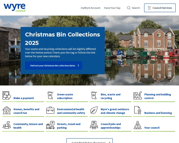Click the Your council hierarchy icon
The width and height of the screenshot is (179, 143).
pos(138,125)
